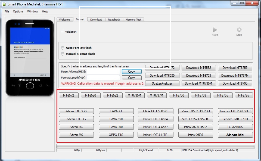Choose the MT6735M chipset button
The height and width of the screenshot is (161, 261).
pyautogui.click(x=135, y=95)
